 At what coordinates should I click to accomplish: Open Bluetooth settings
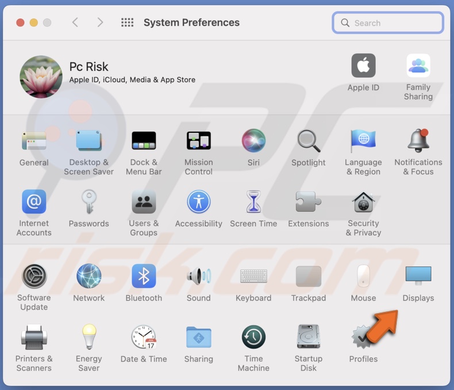144,277
